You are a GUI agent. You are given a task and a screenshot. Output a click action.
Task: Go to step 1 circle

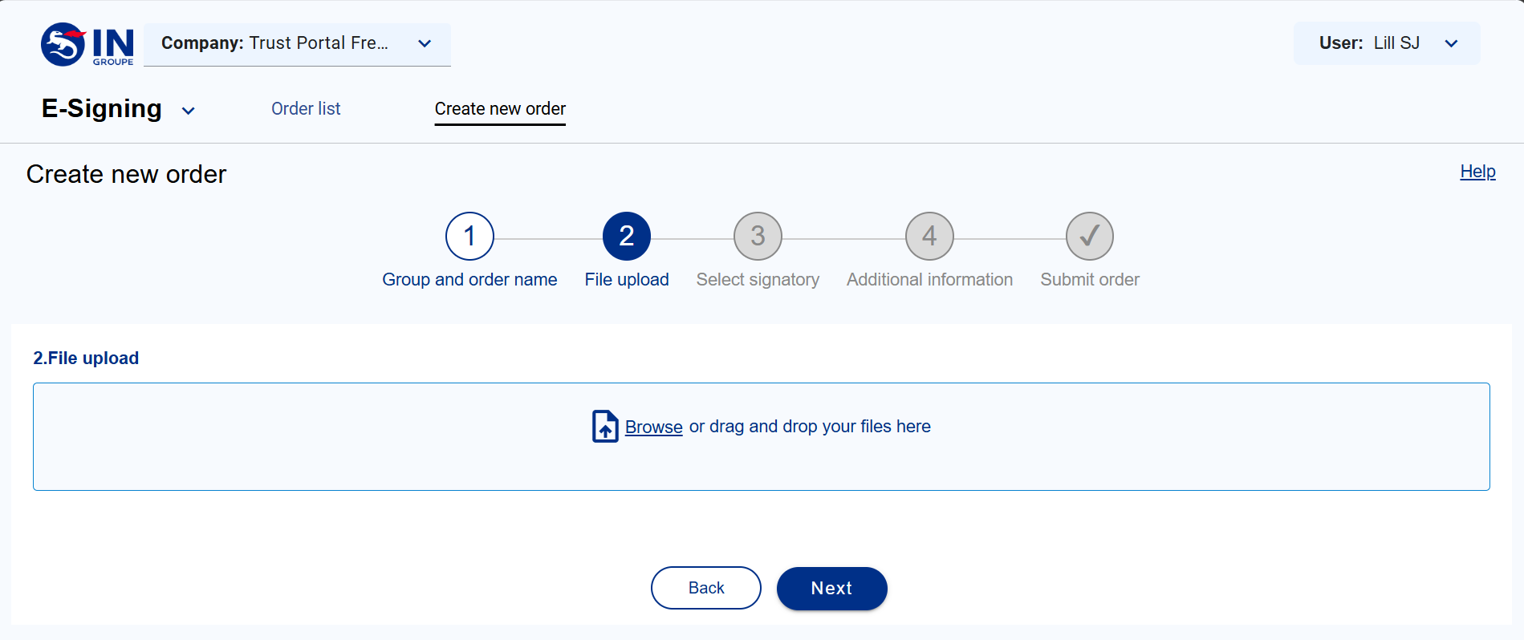pos(469,237)
